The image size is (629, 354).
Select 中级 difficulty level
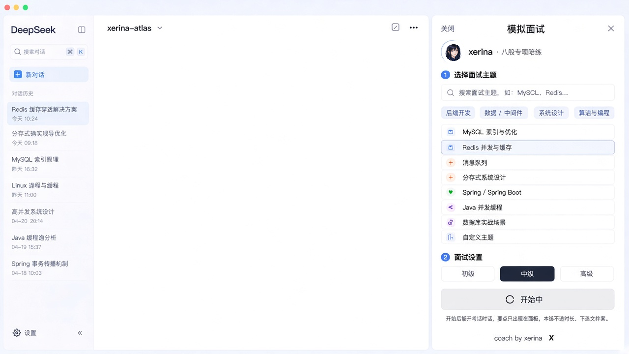[x=527, y=274]
